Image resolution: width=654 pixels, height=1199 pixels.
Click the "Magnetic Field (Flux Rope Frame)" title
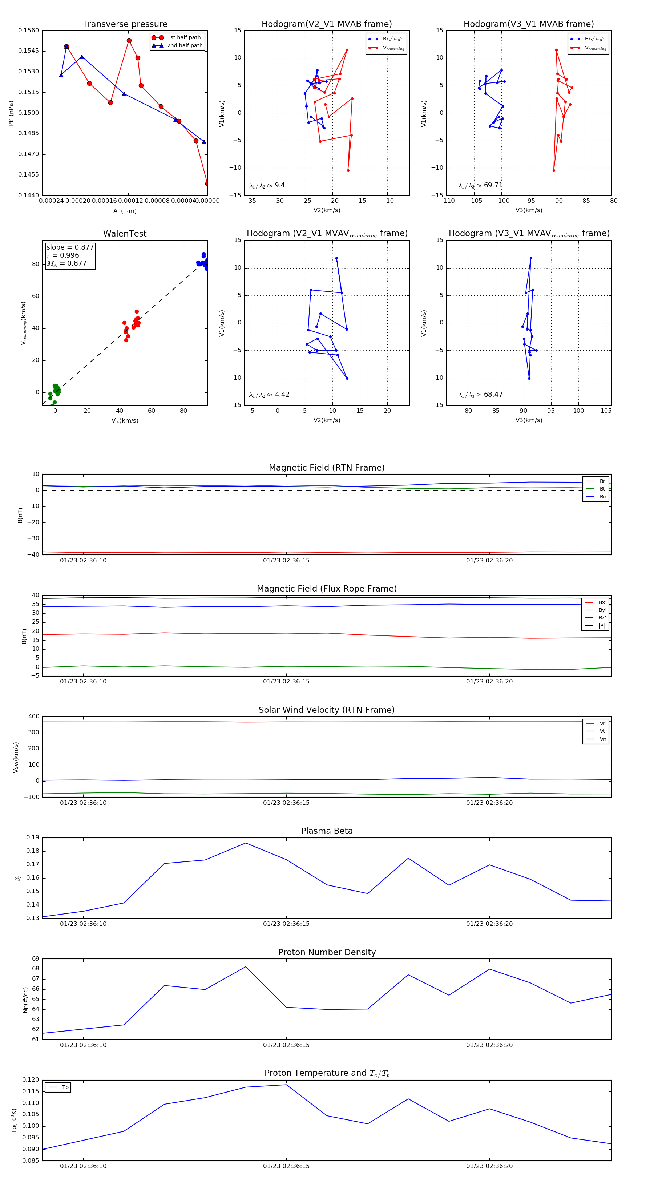coord(327,589)
